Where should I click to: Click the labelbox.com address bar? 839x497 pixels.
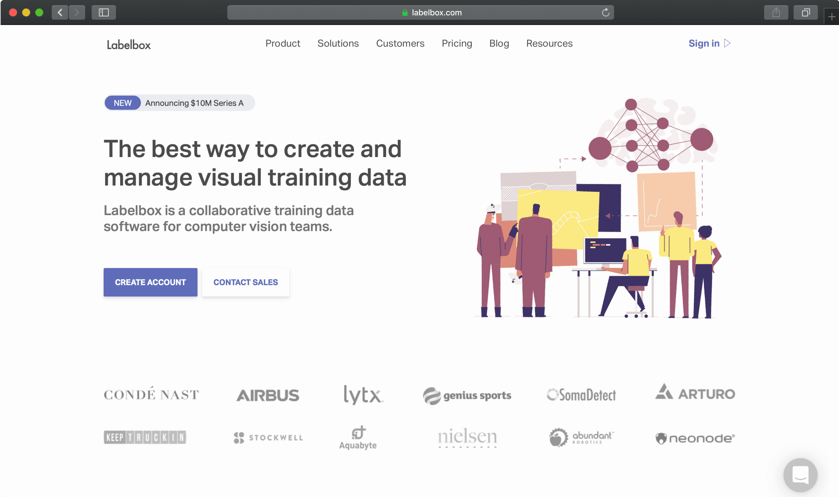[420, 13]
